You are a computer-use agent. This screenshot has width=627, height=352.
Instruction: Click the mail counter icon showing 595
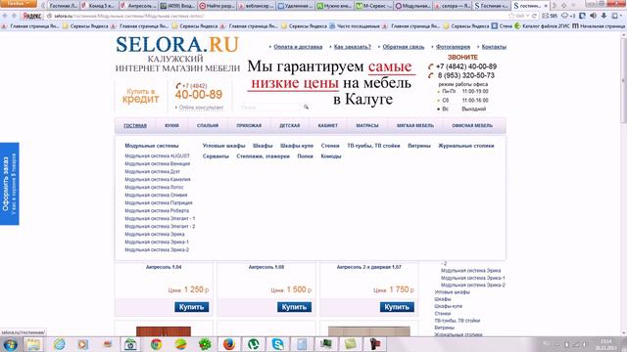pos(550,16)
